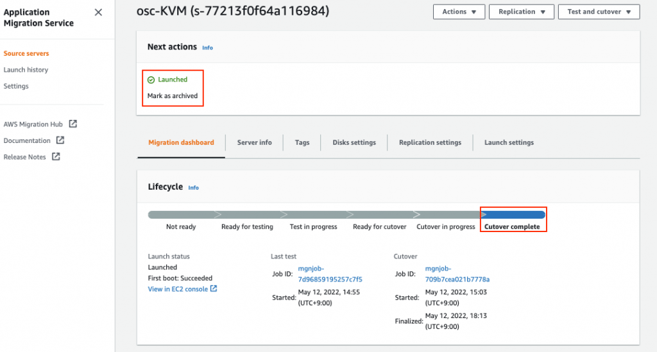
Task: Click the external link icon beside Release Notes
Action: click(56, 156)
